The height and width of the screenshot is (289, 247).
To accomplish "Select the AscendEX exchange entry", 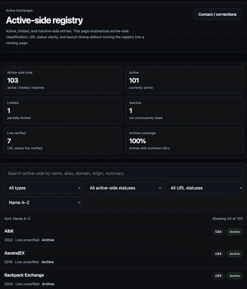I will [x=15, y=253].
